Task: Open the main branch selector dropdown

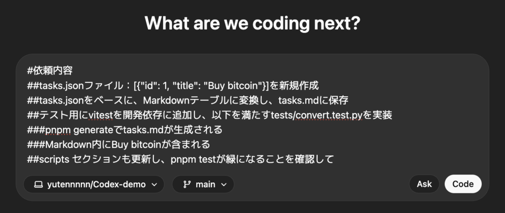Action: [x=203, y=184]
